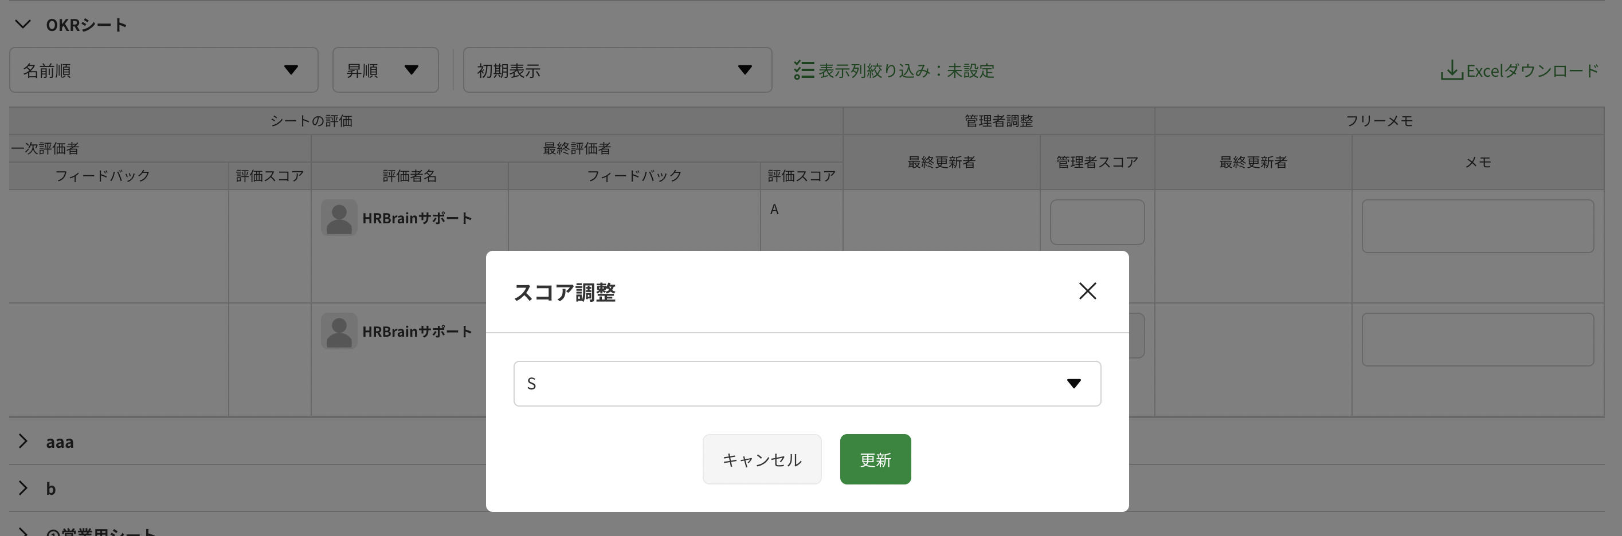Click first row メモ text field

click(x=1477, y=226)
